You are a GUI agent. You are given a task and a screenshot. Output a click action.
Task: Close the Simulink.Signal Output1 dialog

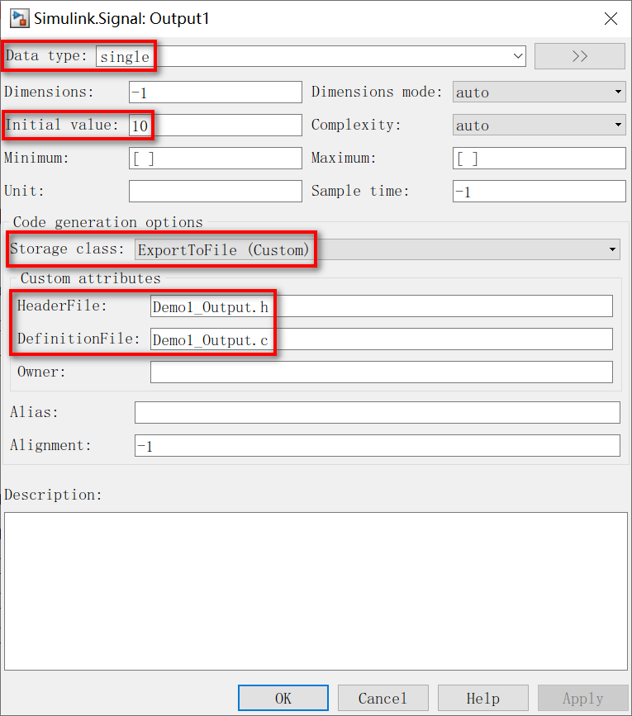[611, 19]
